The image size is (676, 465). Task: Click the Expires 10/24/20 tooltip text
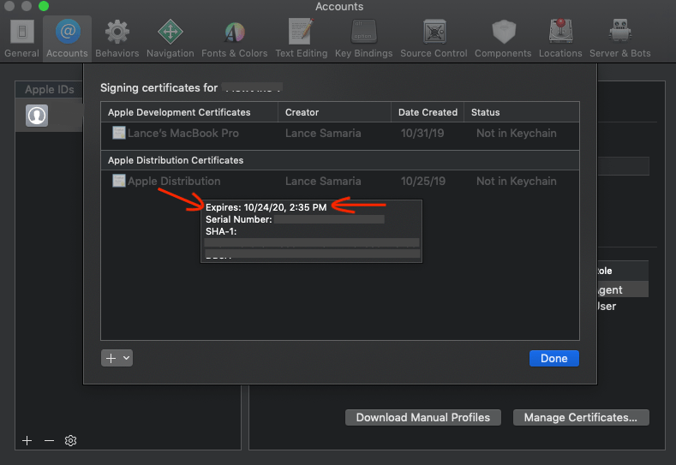tap(266, 207)
